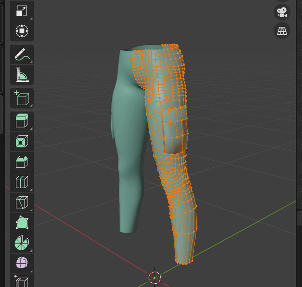Select the Loop Cut tool
This screenshot has height=287, width=302.
point(22,182)
